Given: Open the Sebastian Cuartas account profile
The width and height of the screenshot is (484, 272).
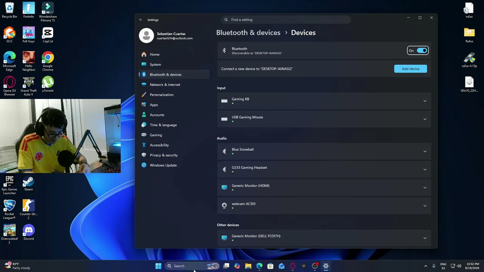Looking at the screenshot, I should (x=166, y=36).
